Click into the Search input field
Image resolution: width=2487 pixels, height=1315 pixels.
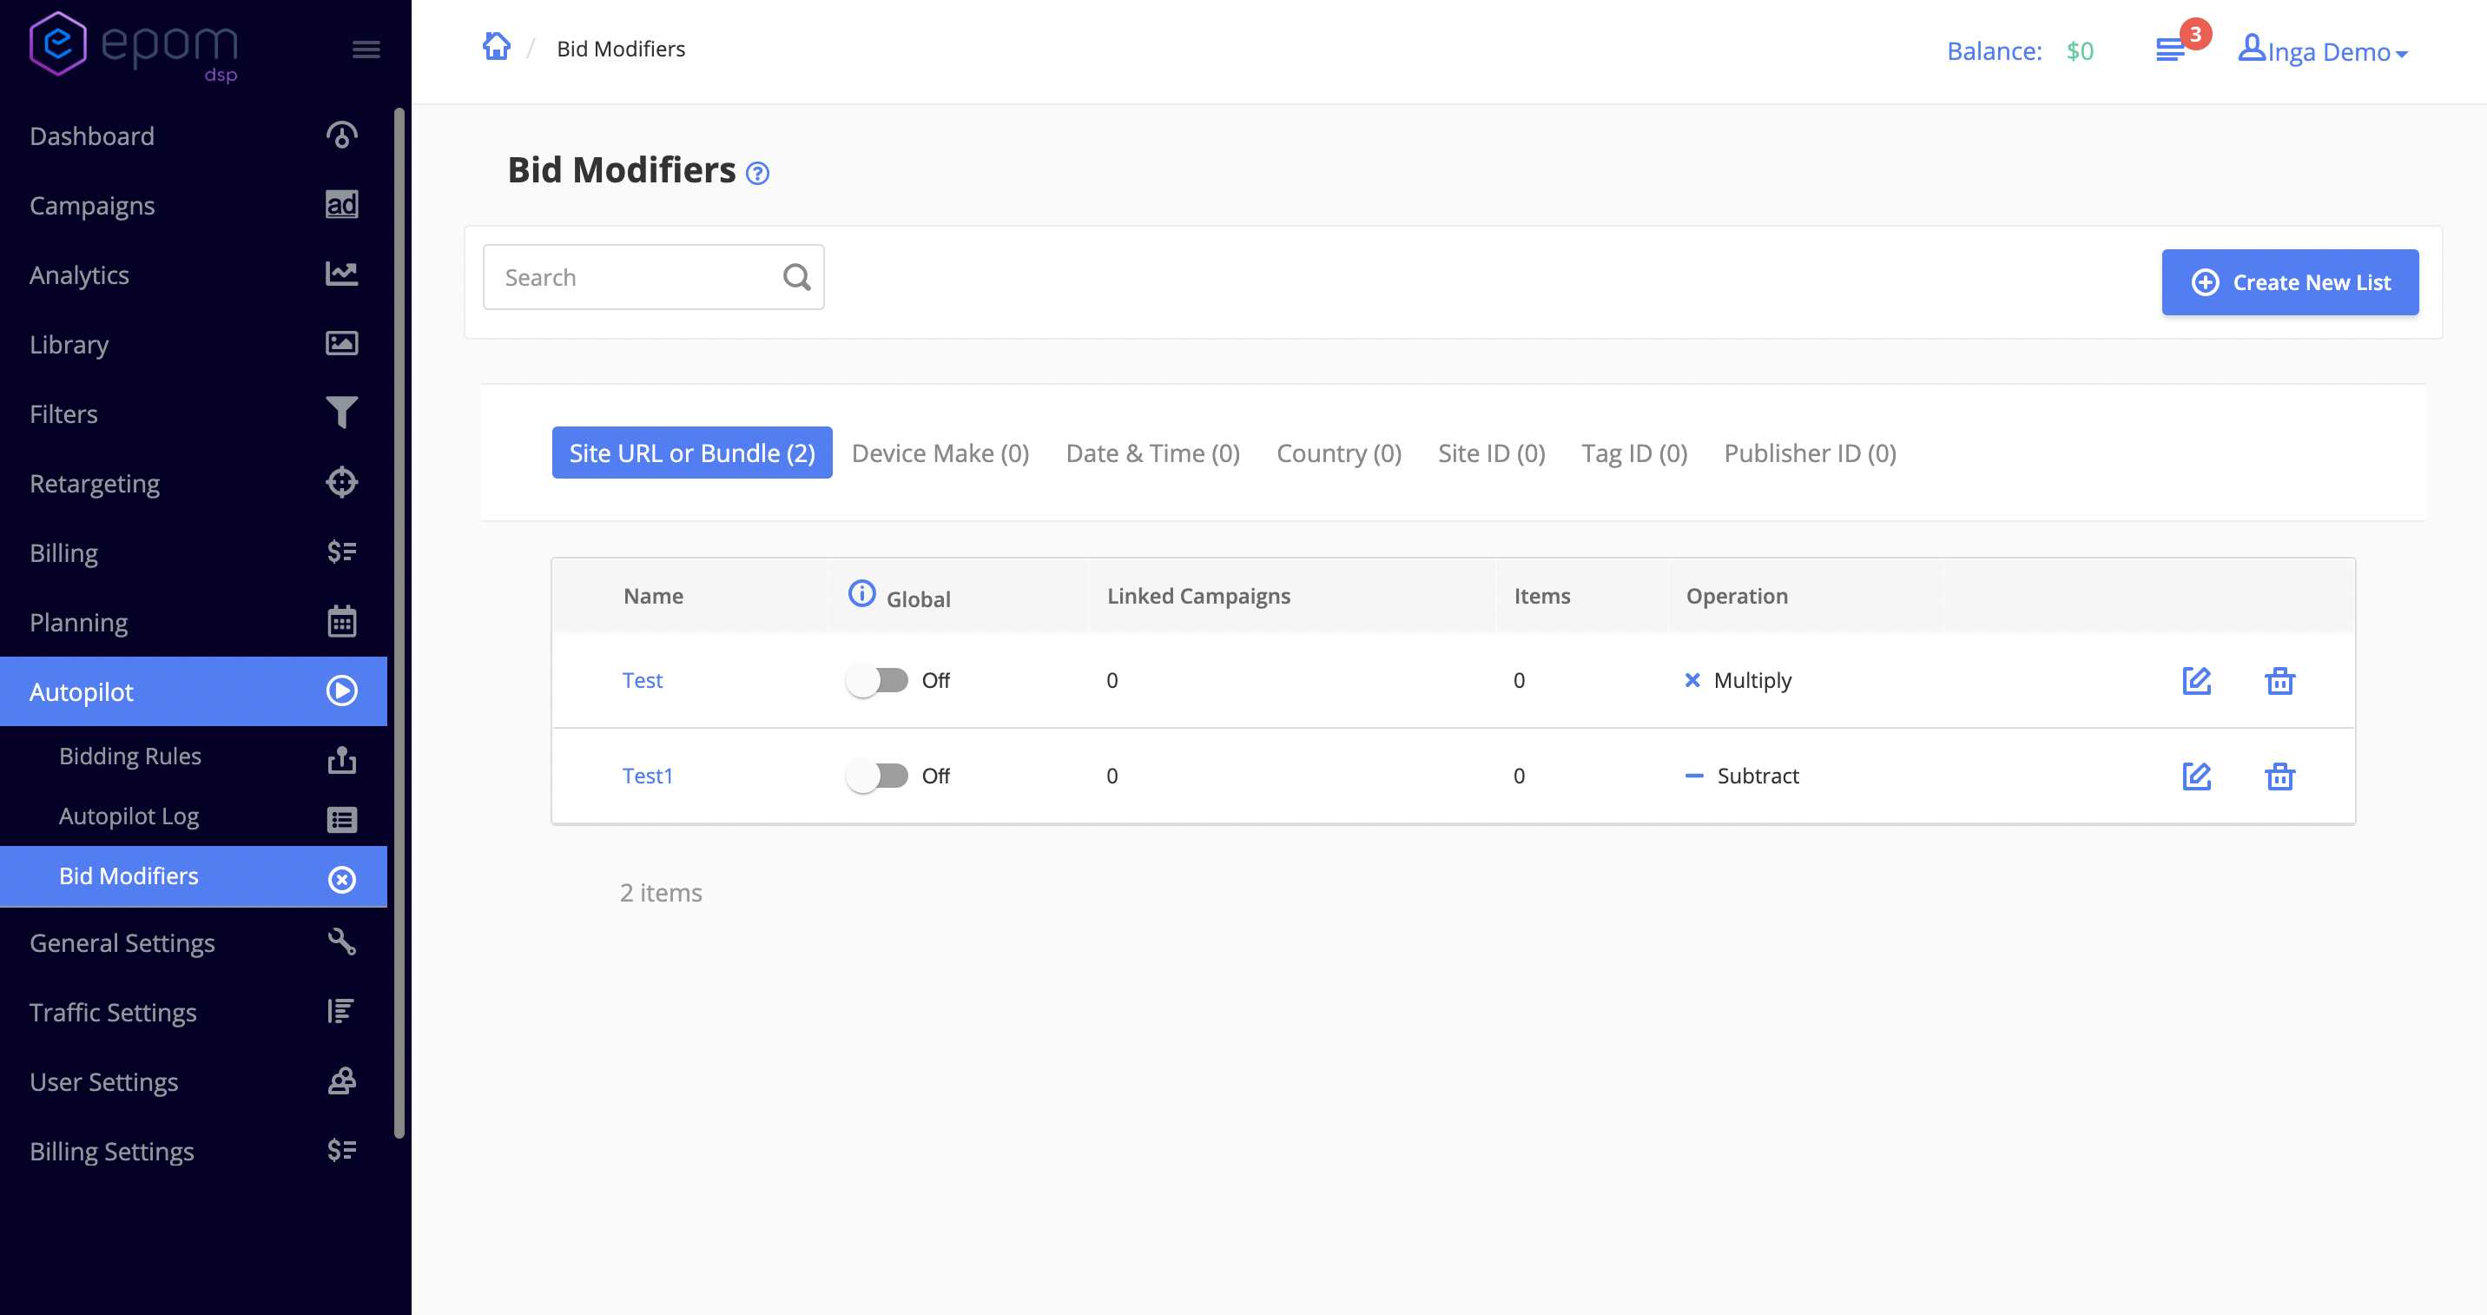(x=632, y=278)
